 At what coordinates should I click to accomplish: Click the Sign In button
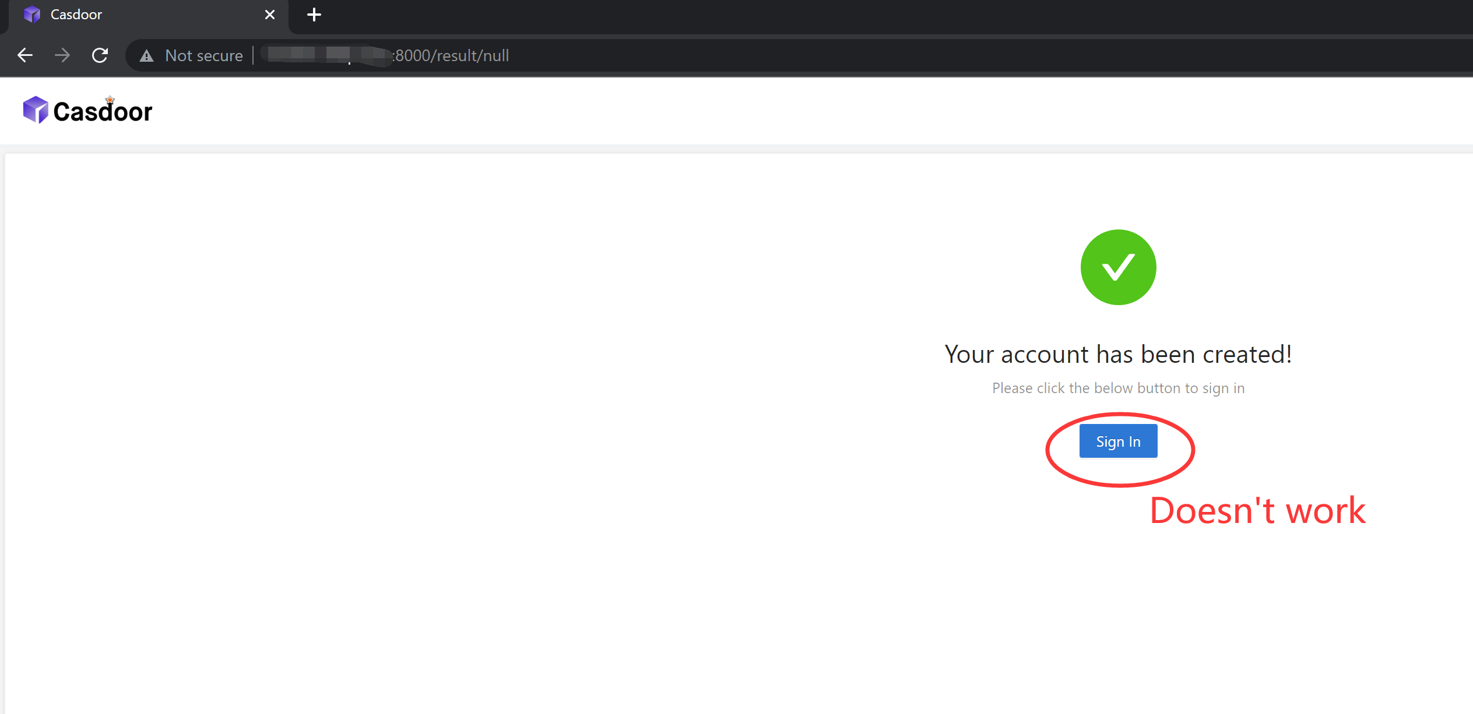(1117, 441)
